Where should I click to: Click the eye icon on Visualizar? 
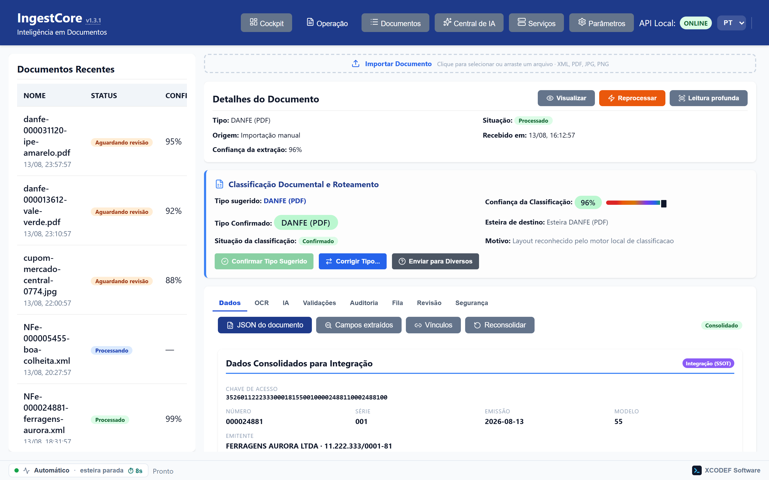[550, 98]
